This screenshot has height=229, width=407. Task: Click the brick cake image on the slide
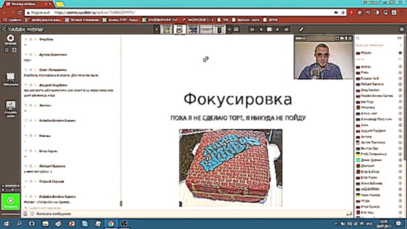[x=231, y=168]
